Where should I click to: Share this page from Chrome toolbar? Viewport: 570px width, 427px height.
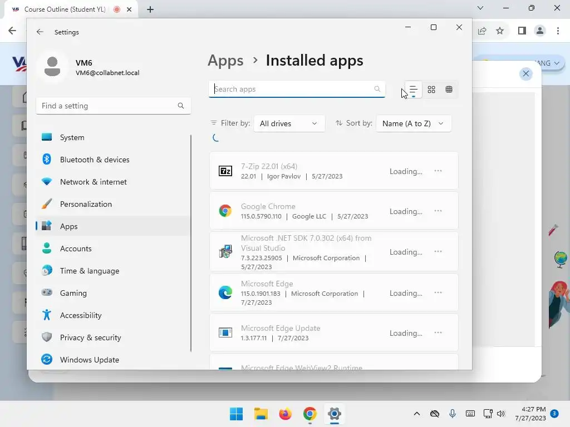(x=482, y=31)
